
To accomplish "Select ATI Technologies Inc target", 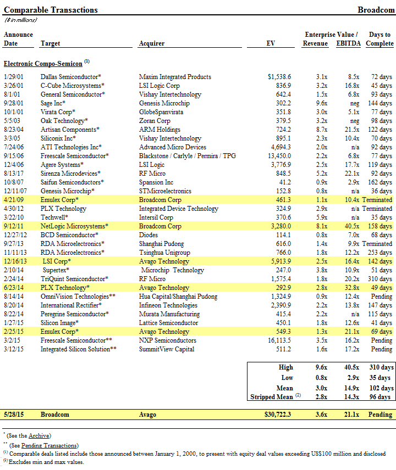I will tap(71, 147).
